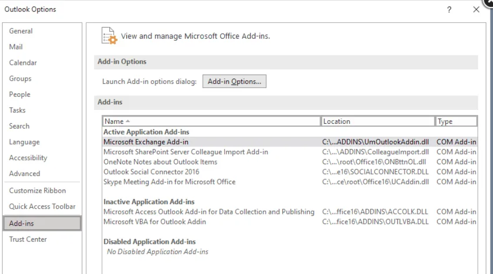Select the Add-ins category in sidebar
Screen dimensions: 493x274
point(42,223)
